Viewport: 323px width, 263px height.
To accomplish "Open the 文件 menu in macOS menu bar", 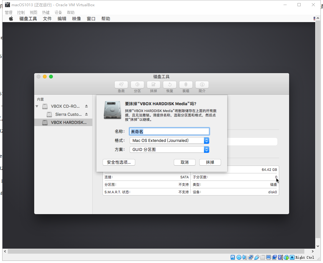I will click(47, 19).
